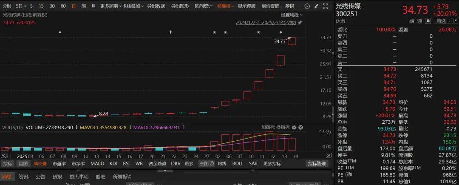Toggle the 副图 sub-chart button
Viewport: 459px width, 185px height.
click(x=23, y=164)
